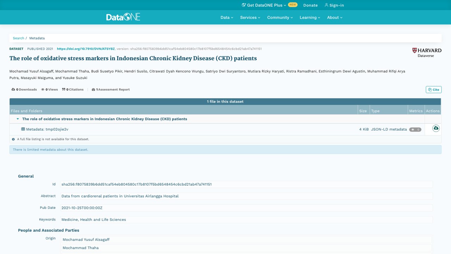Collapse the dataset folder tree triangle

18,119
